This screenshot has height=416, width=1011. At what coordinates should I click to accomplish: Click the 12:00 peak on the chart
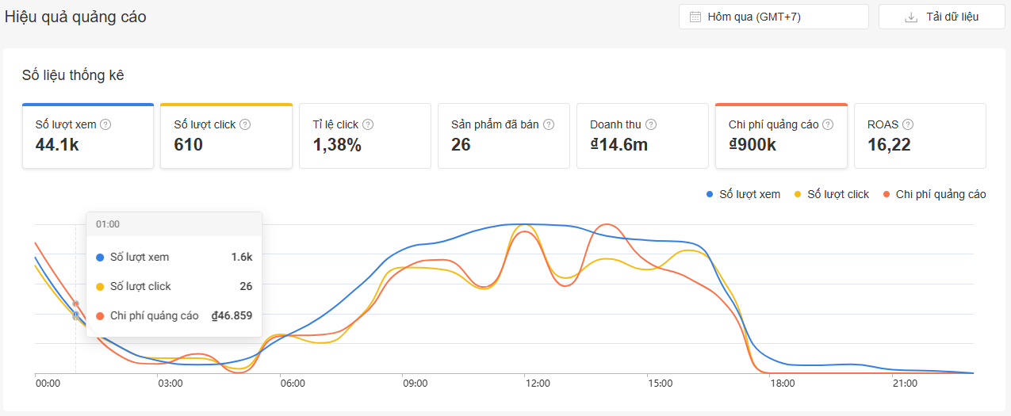[x=525, y=225]
